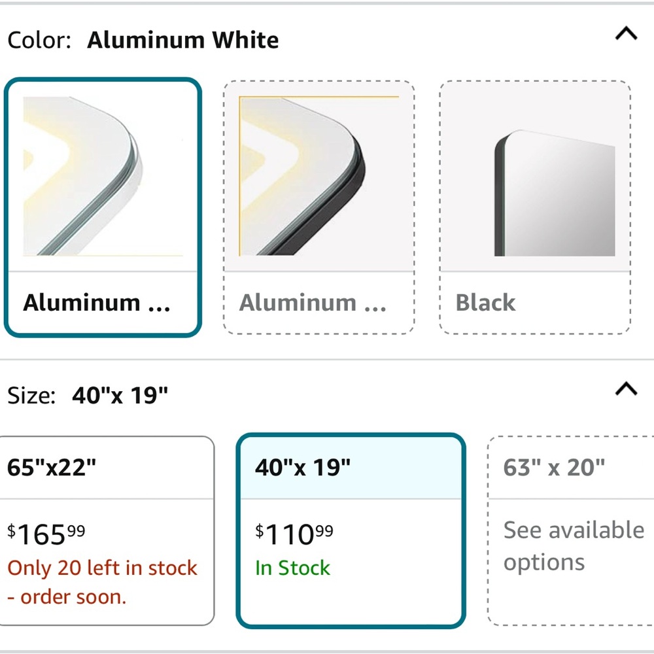Click the Black label text
The width and height of the screenshot is (654, 654).
485,302
